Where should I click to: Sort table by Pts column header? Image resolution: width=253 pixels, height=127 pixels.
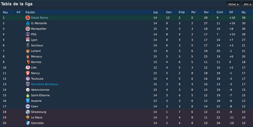pyautogui.click(x=247, y=12)
